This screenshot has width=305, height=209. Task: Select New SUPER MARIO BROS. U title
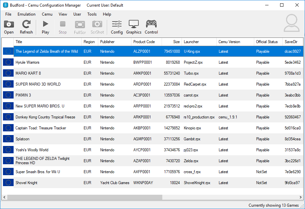[x=40, y=106]
